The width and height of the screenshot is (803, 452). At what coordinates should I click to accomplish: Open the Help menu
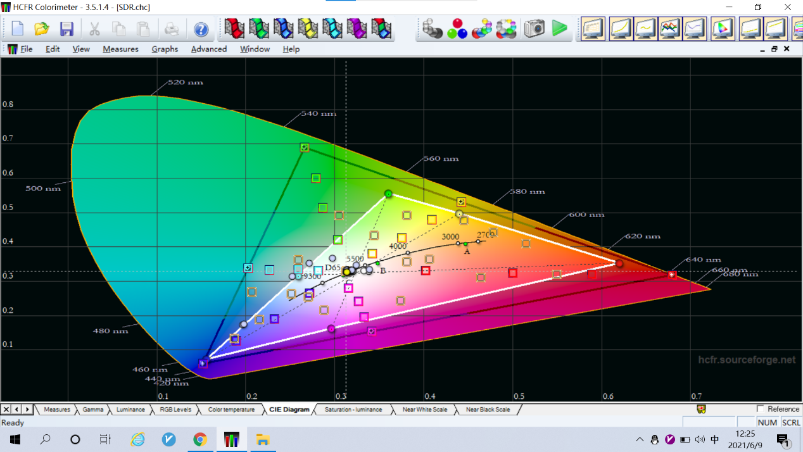[x=291, y=49]
